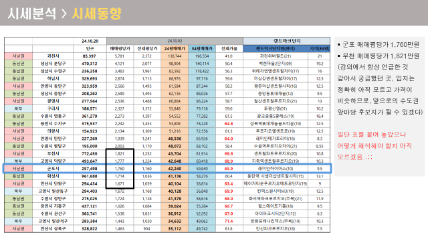Image resolution: width=428 pixels, height=241 pixels.
Task: Select the '24.10.02' date header cell
Action: [175, 41]
